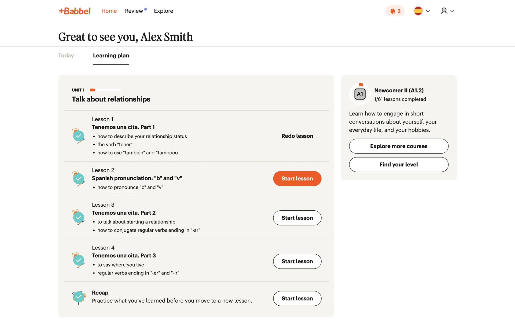Click the Recap checkmark icon
This screenshot has height=322, width=515.
79,297
